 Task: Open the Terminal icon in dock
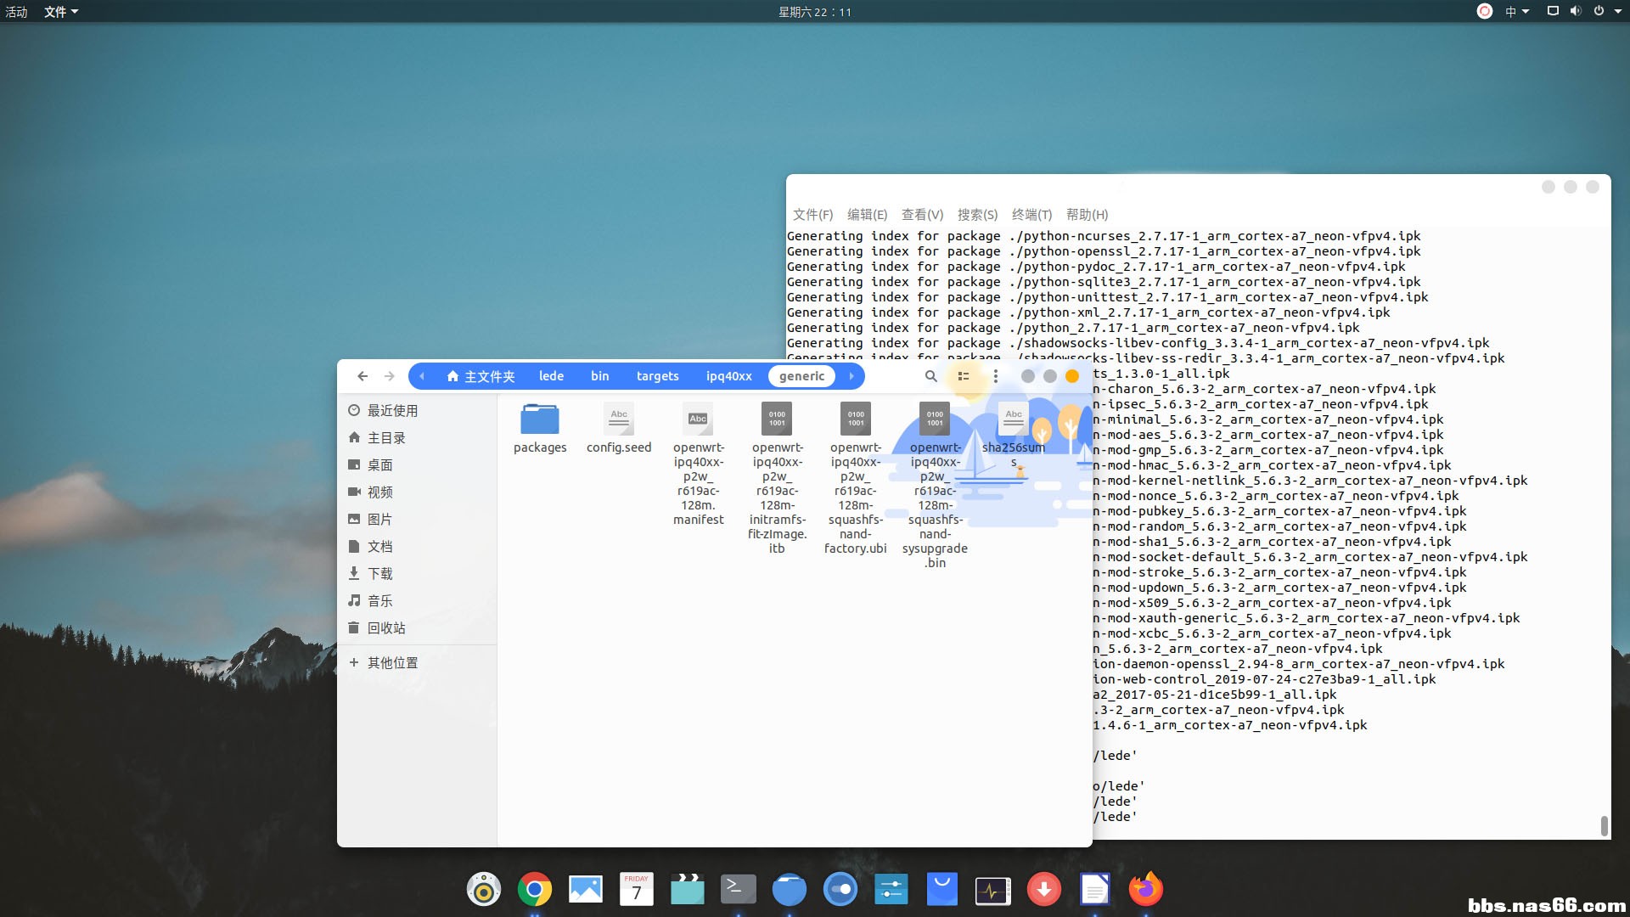tap(739, 890)
